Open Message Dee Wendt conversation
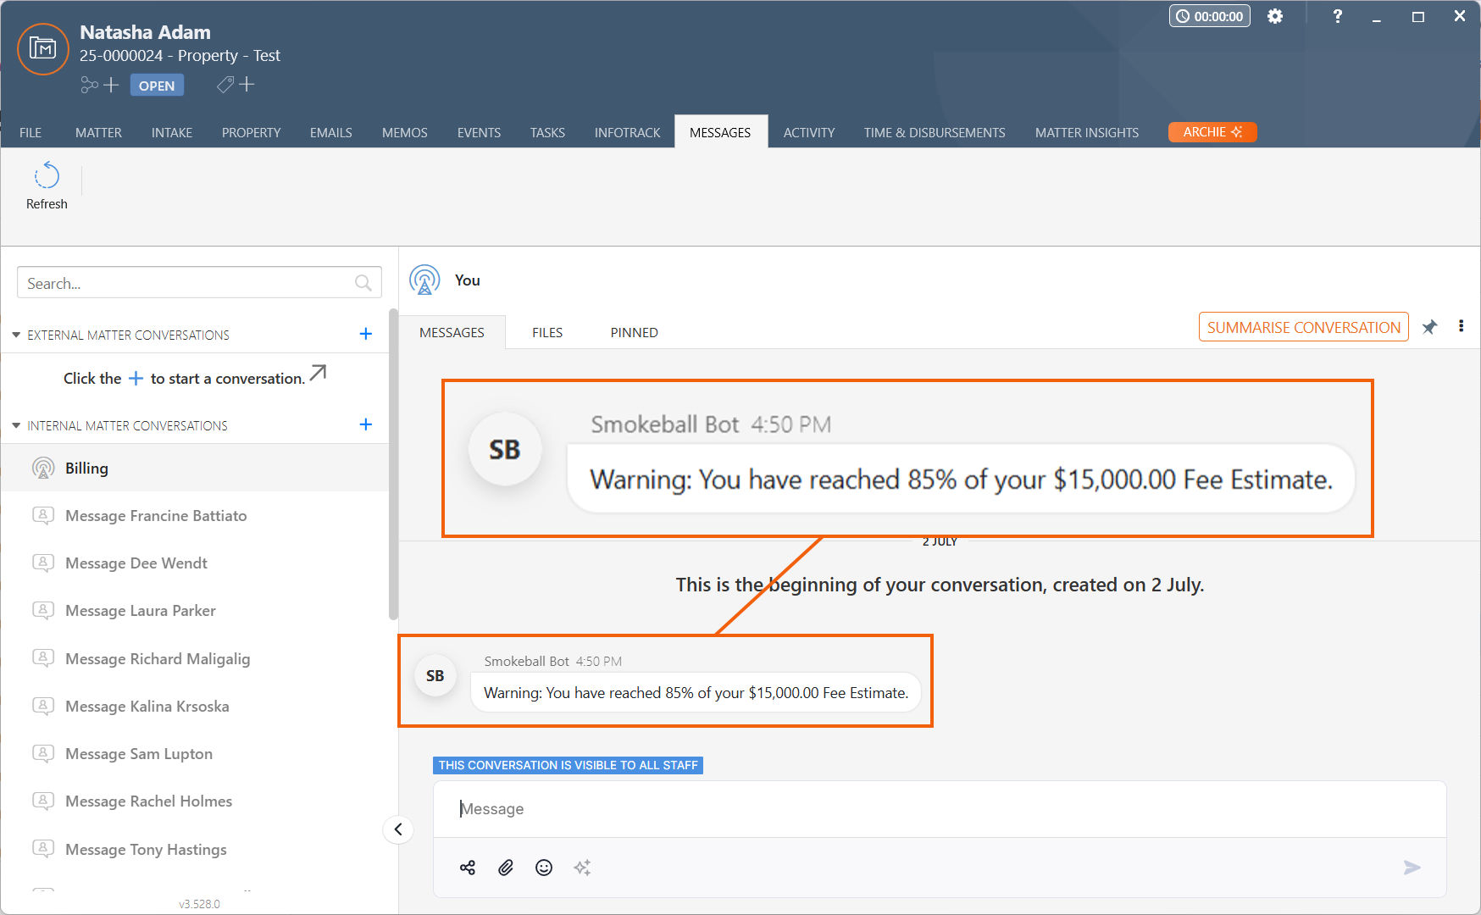This screenshot has height=915, width=1481. click(195, 563)
